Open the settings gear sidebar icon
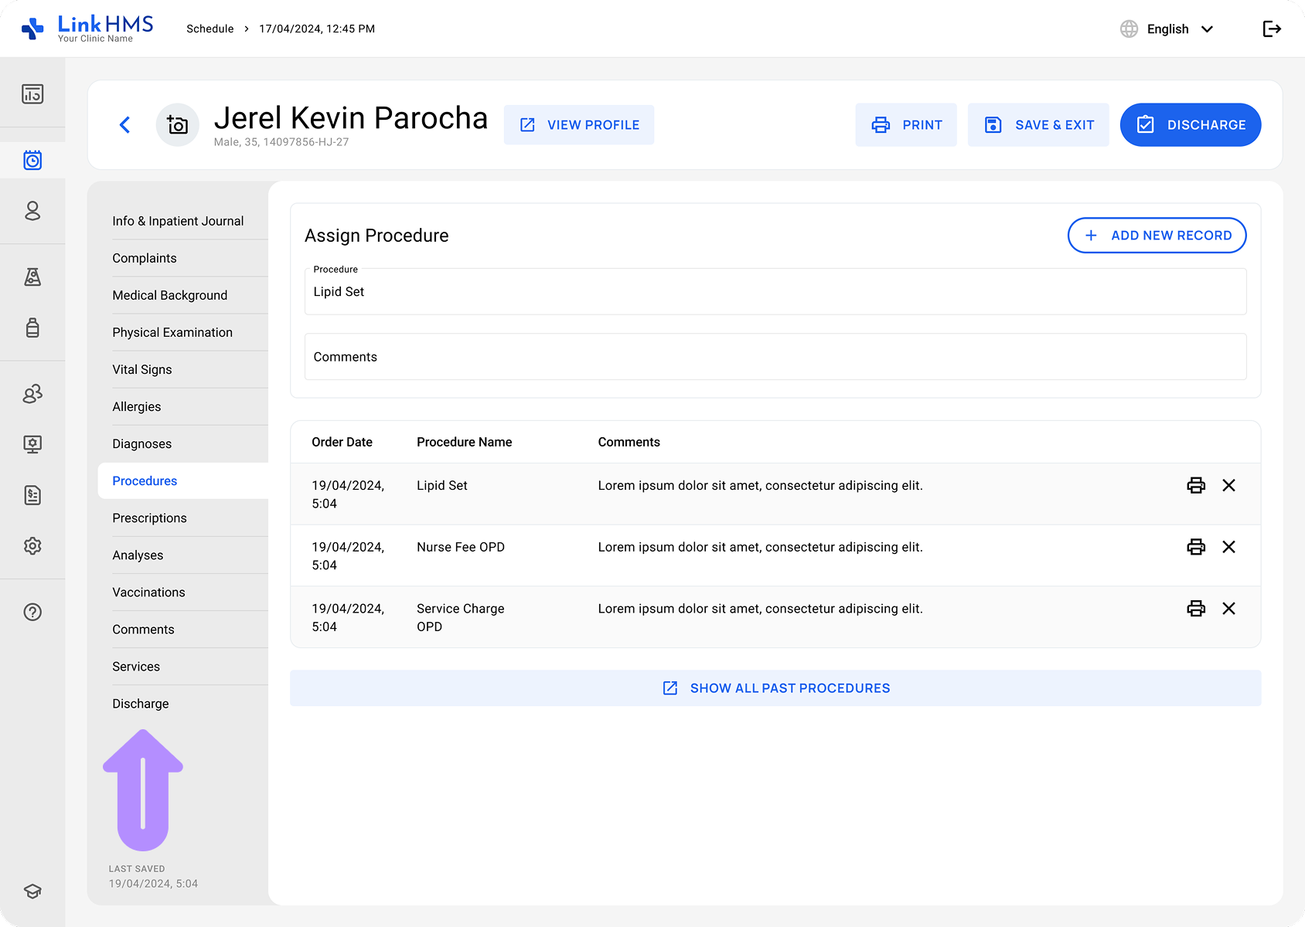The image size is (1305, 927). (x=32, y=546)
